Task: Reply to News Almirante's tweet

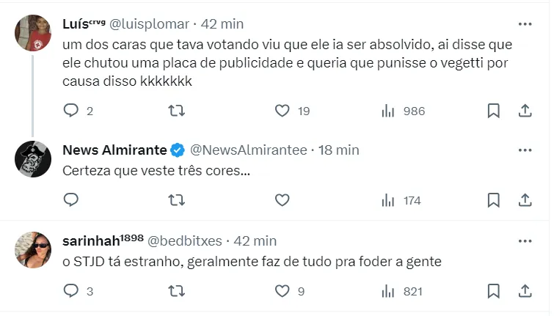Action: (71, 199)
